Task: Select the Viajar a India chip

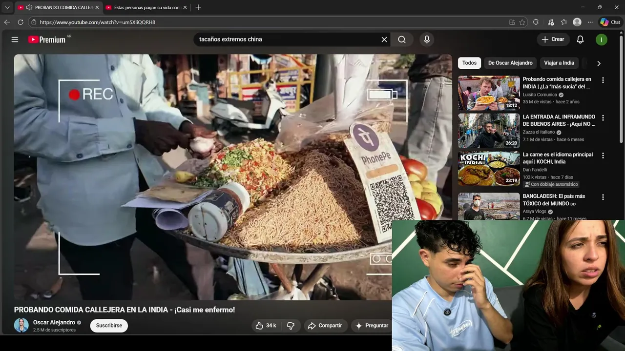Action: coord(559,63)
